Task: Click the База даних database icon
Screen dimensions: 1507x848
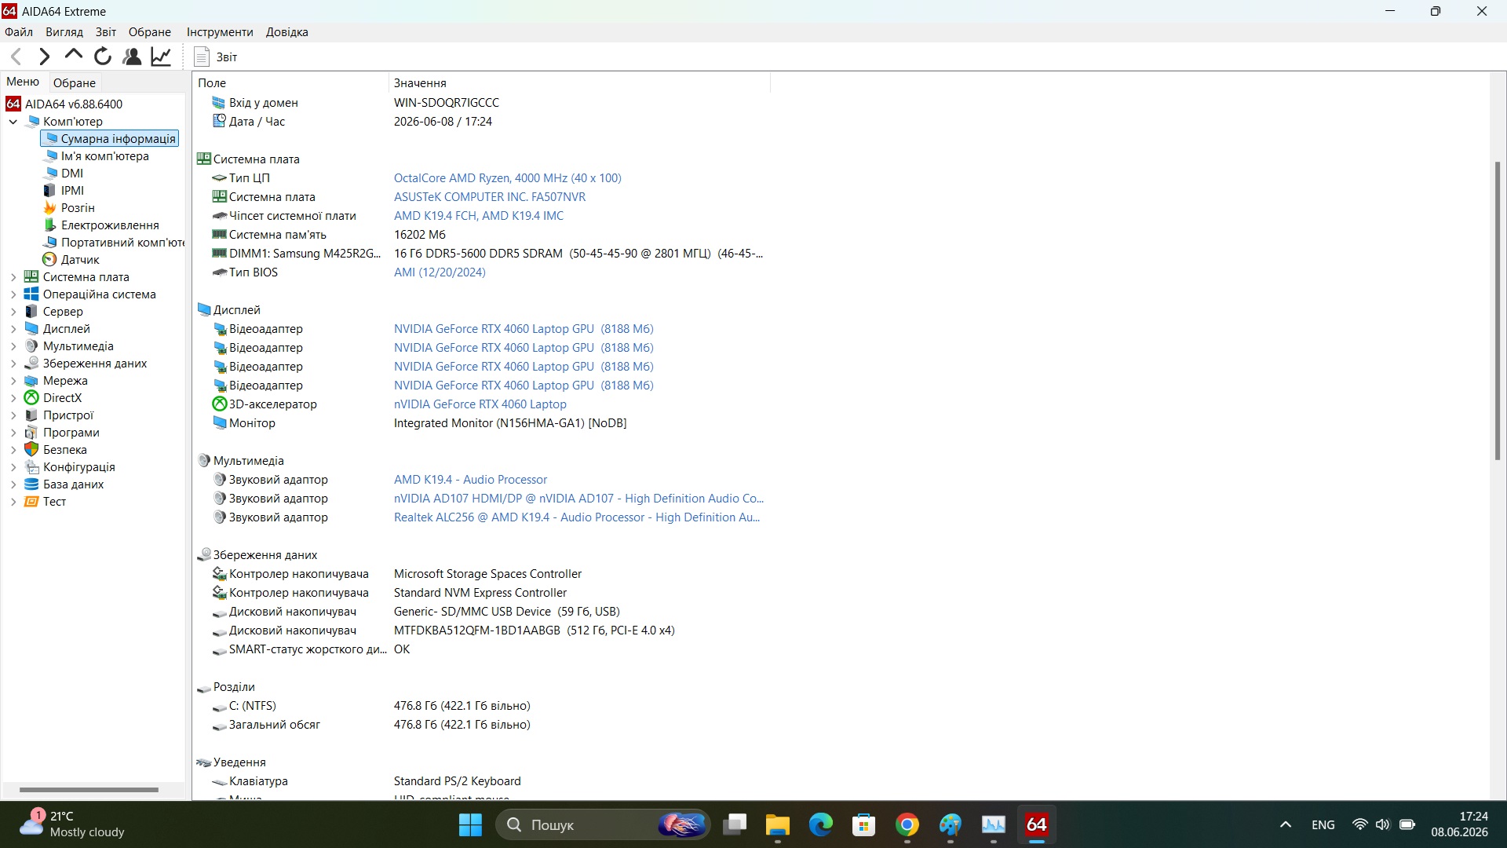Action: [x=31, y=484]
